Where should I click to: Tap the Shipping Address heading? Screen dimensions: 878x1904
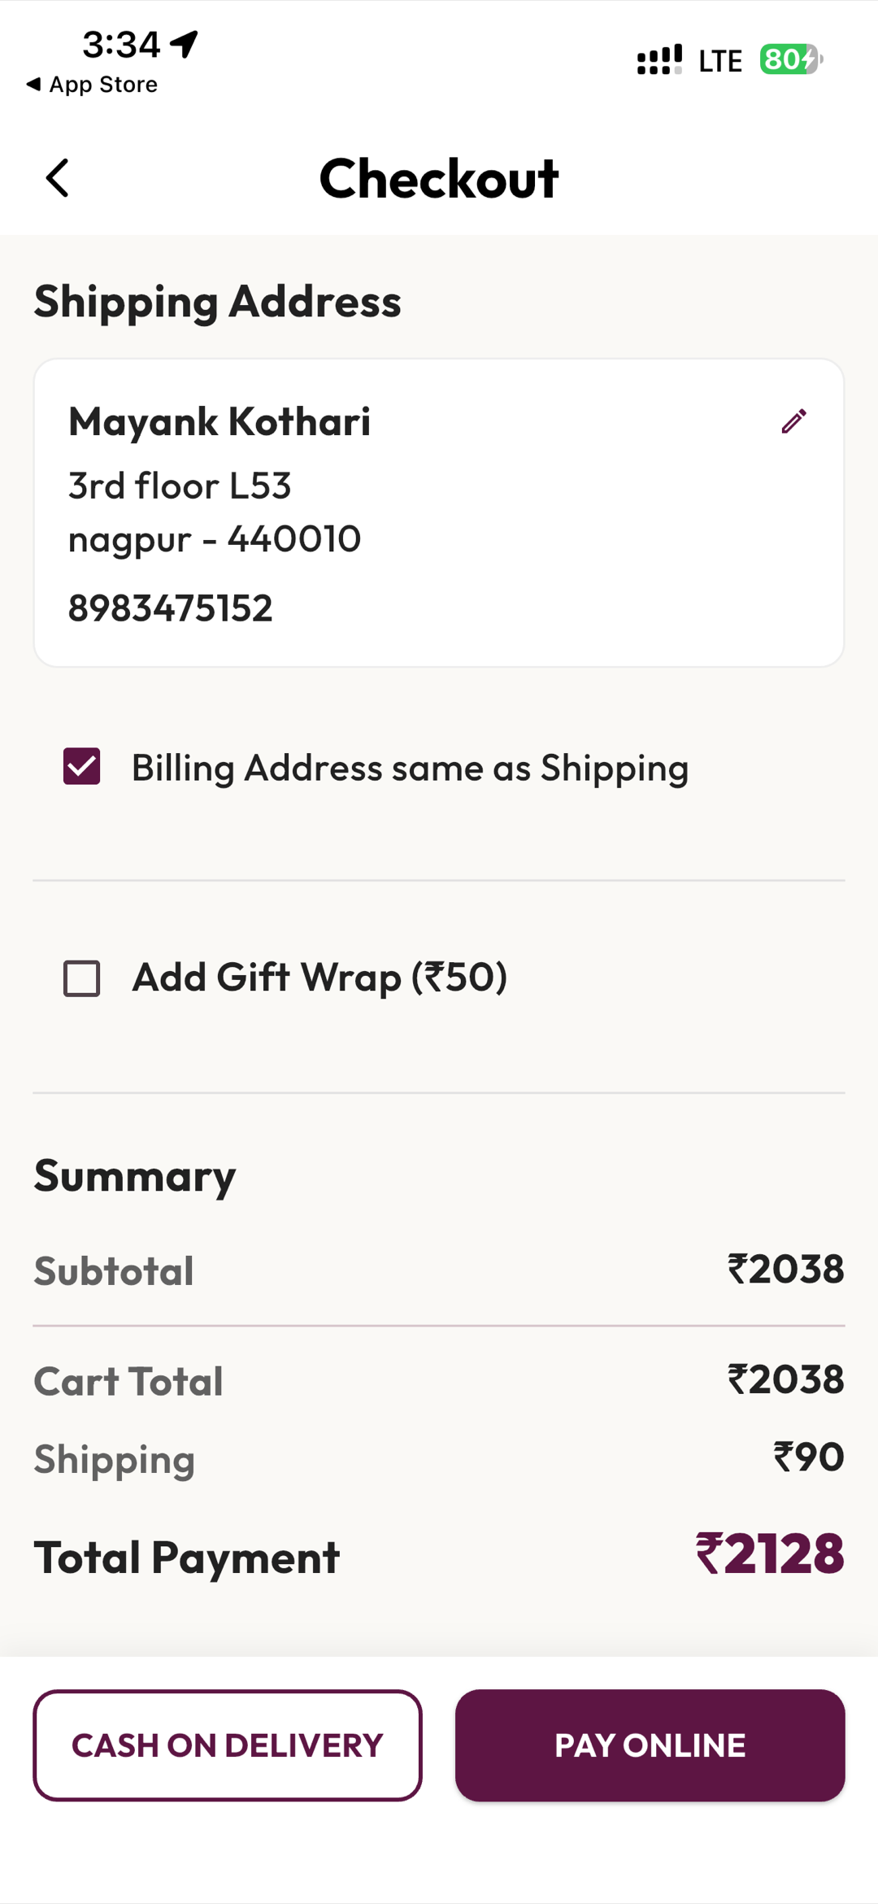(218, 301)
